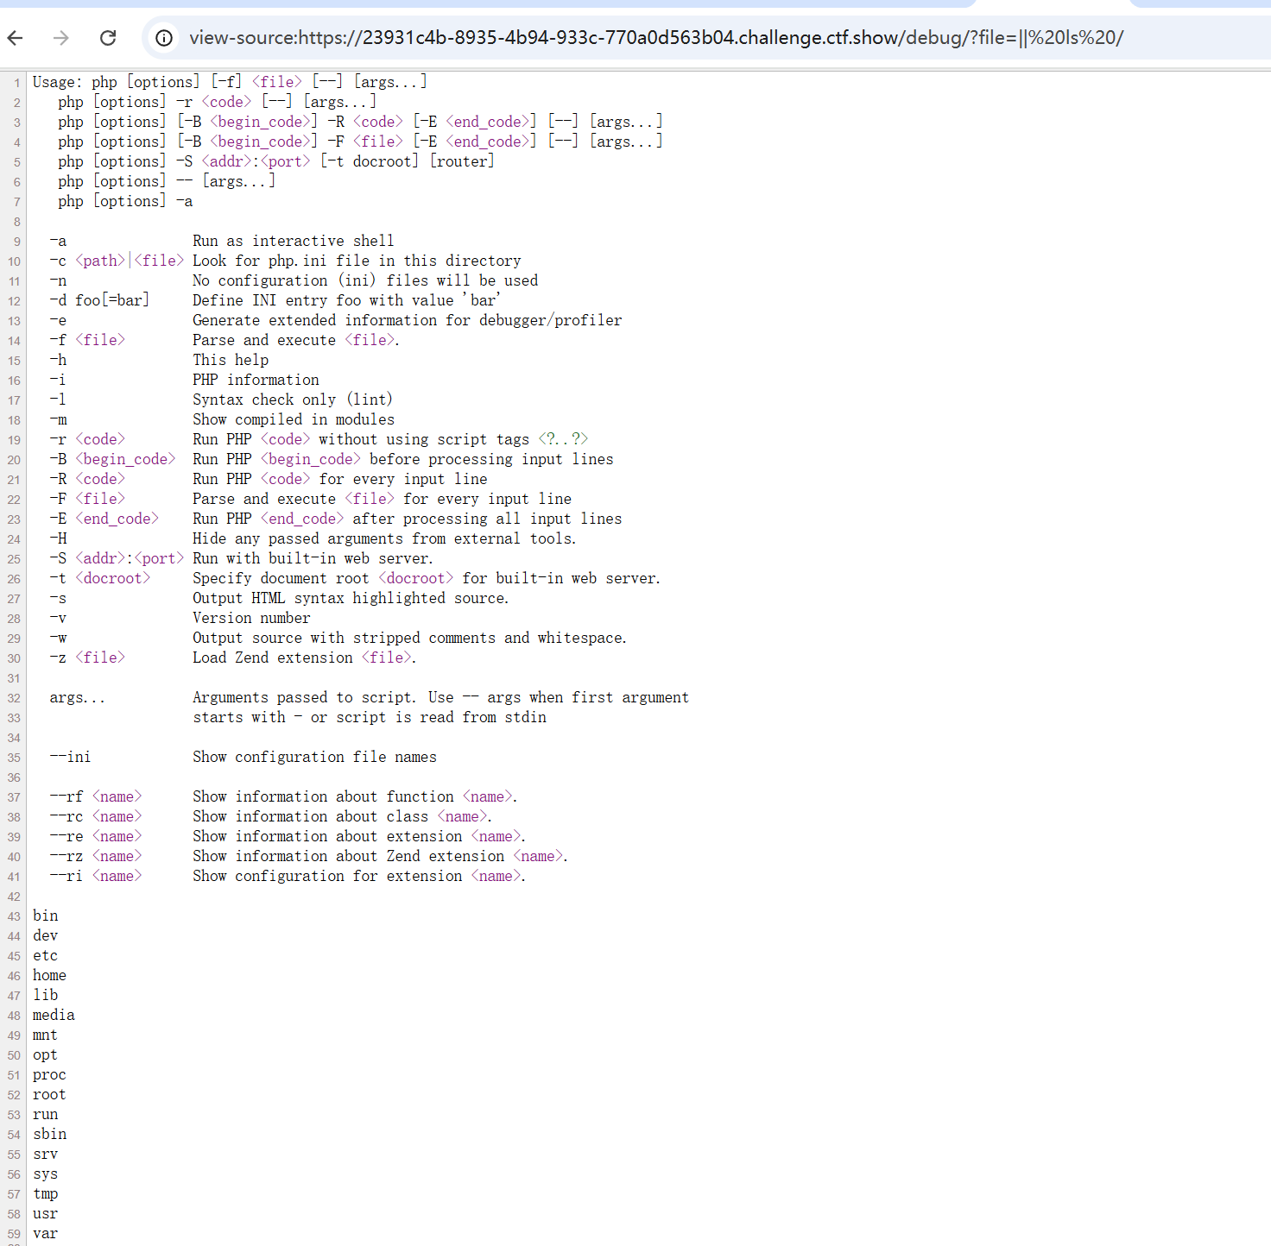
Task: Click 'php [options] -a' usage line
Action: pyautogui.click(x=125, y=201)
